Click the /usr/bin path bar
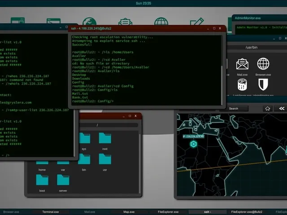The width and height of the screenshot is (287, 215). [x=257, y=47]
